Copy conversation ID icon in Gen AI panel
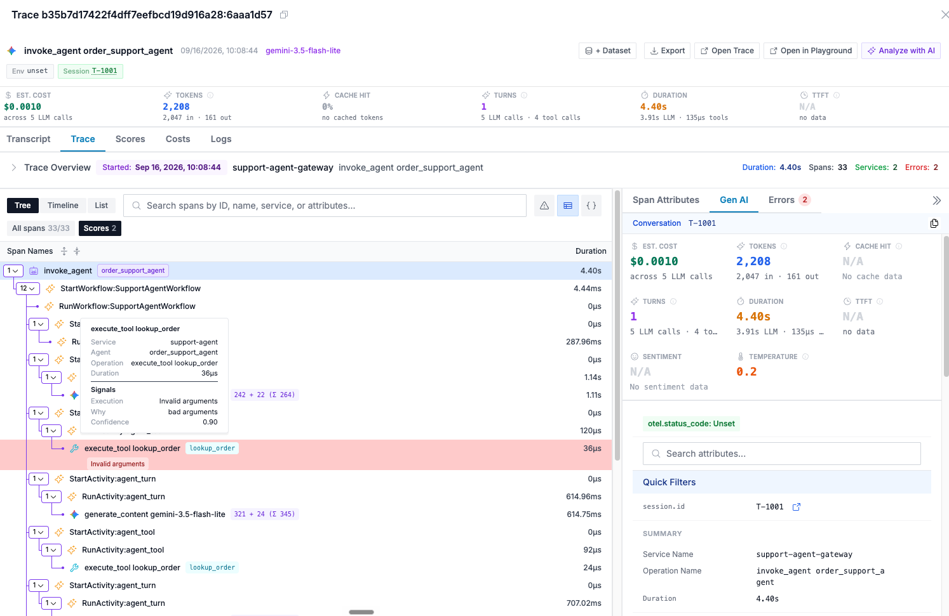This screenshot has width=949, height=616. [x=934, y=223]
